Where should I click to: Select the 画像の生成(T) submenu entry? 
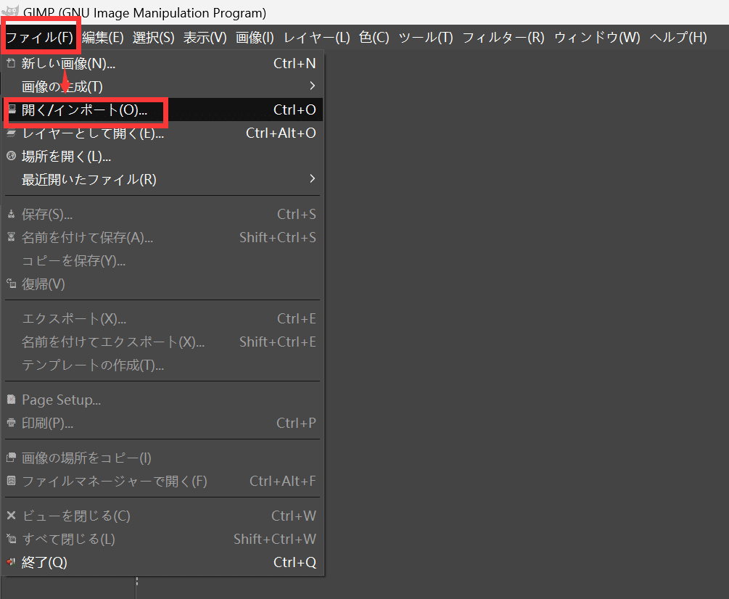pos(162,86)
